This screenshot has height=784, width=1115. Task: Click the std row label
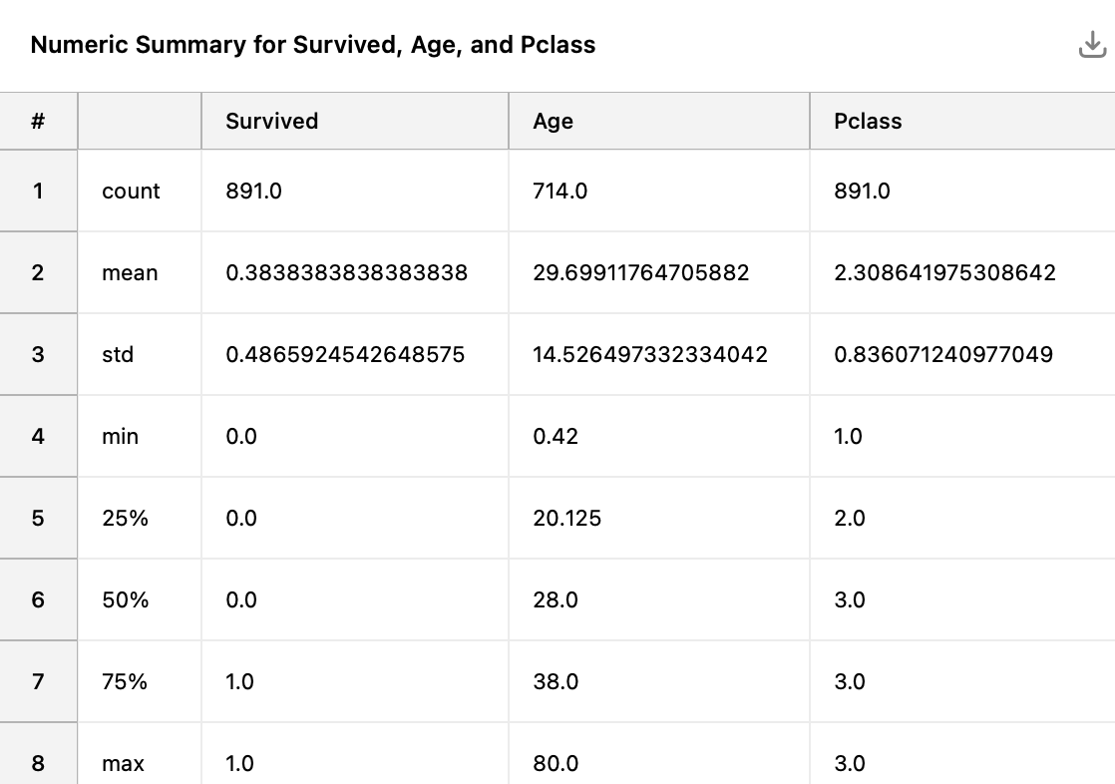(119, 354)
